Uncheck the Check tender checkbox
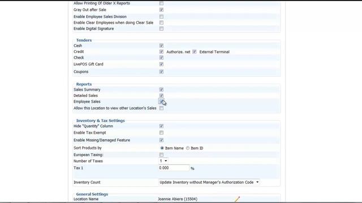Screen dimensions: 362x203 click(161, 58)
